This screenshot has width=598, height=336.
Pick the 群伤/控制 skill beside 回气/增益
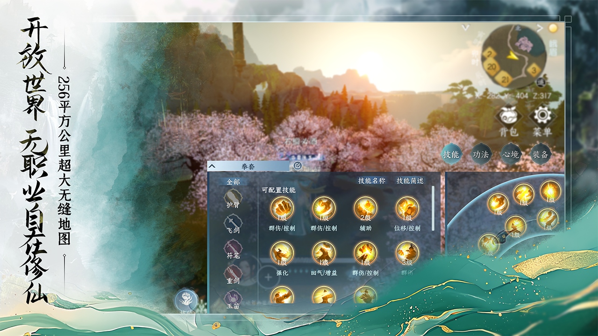(365, 252)
